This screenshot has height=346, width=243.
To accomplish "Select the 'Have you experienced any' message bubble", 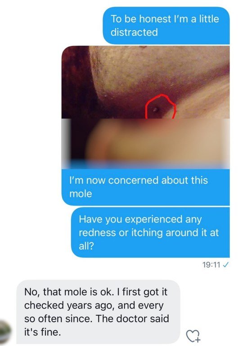I will [150, 232].
